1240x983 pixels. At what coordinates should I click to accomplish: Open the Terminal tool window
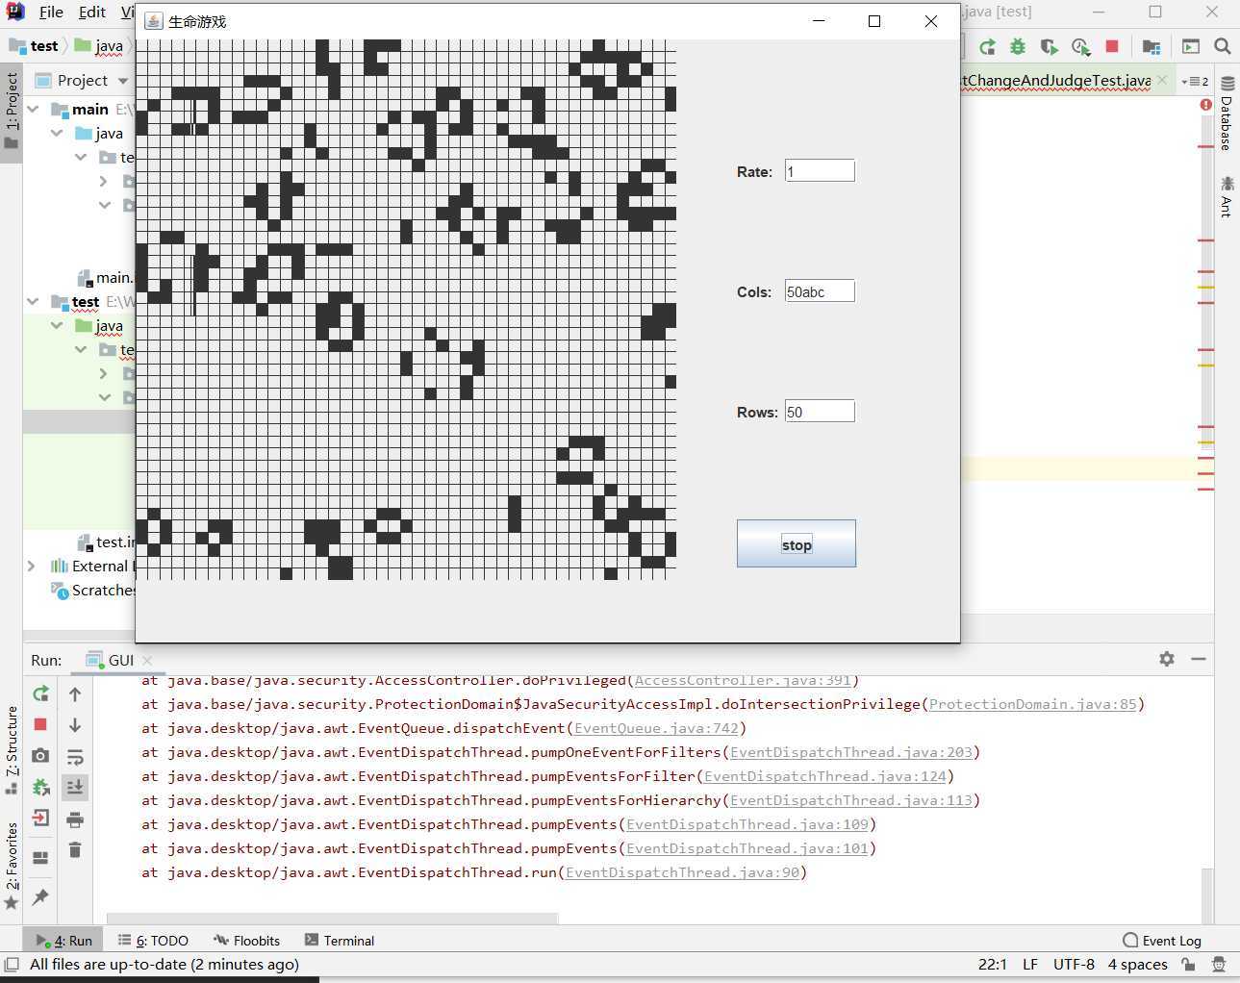340,941
